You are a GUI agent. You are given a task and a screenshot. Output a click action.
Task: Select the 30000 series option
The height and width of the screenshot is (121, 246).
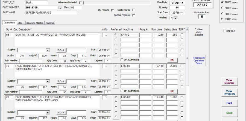coord(222,8)
